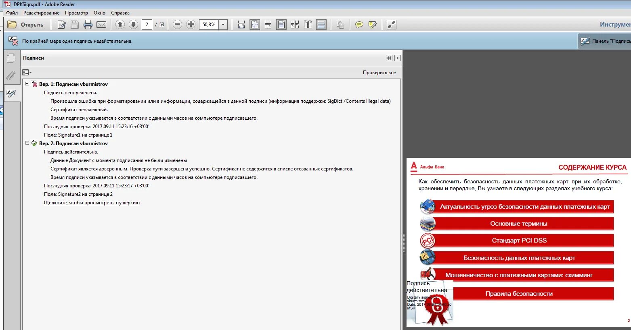Select fit one full page icon
Viewport: 631px width, 330px height.
pos(255,25)
